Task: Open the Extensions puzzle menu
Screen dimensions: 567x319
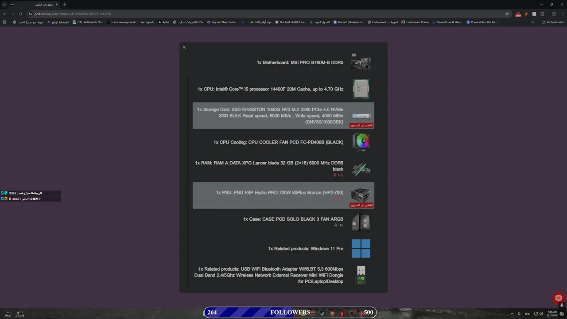Action: [x=542, y=14]
